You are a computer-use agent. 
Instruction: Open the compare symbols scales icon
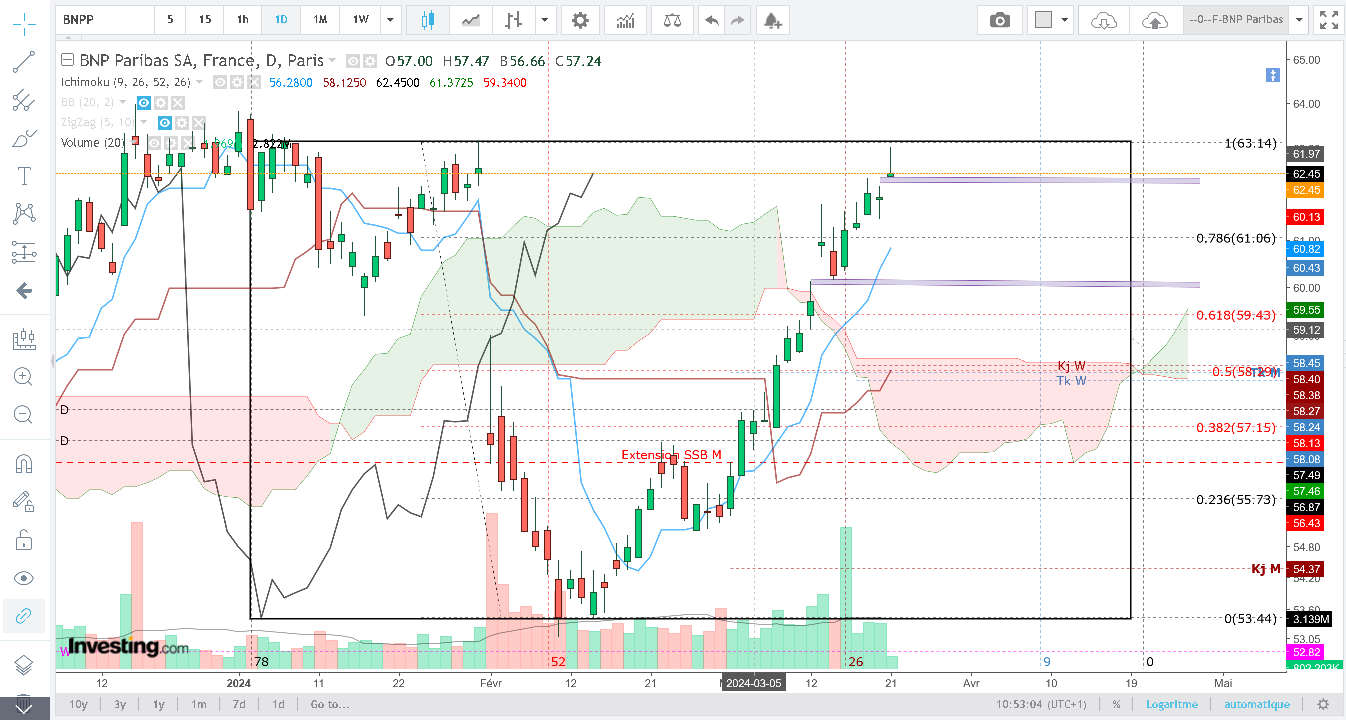click(672, 20)
